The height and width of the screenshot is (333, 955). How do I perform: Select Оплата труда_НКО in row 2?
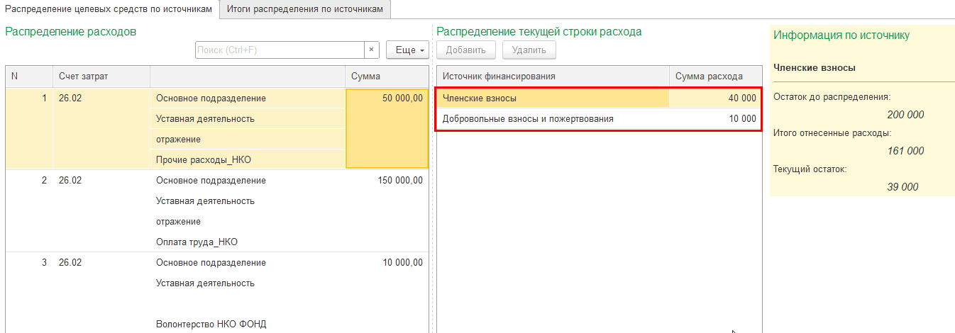pyautogui.click(x=197, y=242)
